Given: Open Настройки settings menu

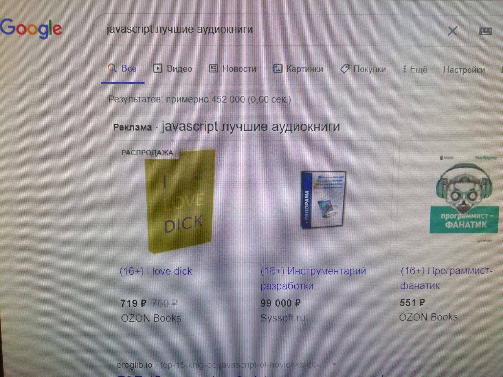Looking at the screenshot, I should coord(464,70).
